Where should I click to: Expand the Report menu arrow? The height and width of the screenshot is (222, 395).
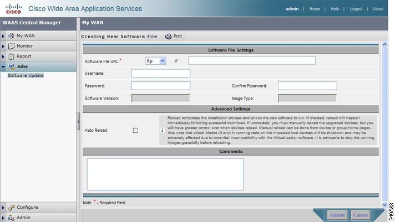(3, 56)
